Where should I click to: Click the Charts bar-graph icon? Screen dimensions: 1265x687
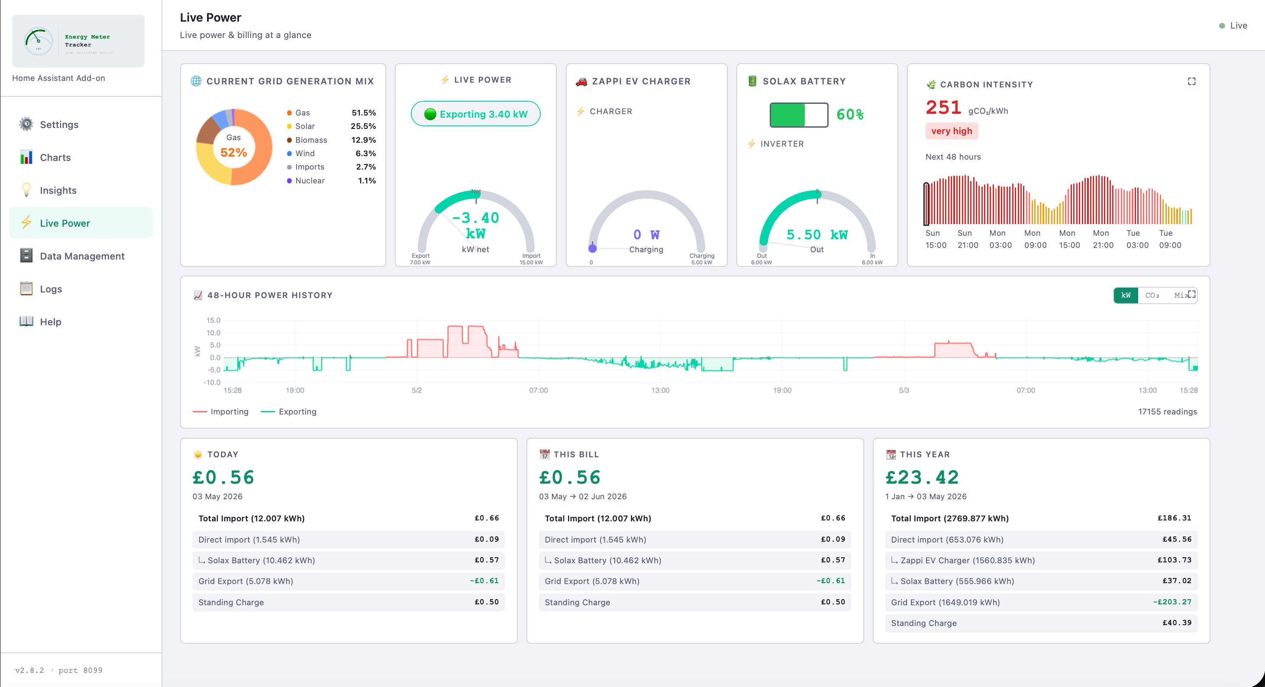26,157
